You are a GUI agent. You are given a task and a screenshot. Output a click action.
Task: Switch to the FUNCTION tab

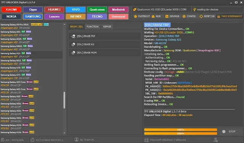tap(92, 27)
